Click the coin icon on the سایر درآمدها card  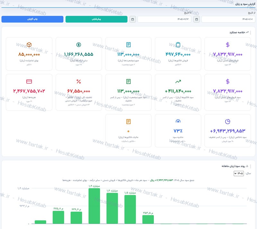[x=79, y=45]
